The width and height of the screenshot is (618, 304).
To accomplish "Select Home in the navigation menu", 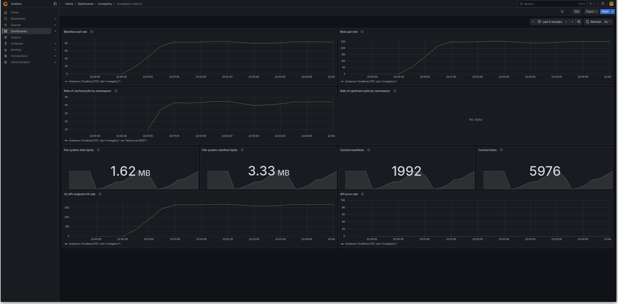I will (15, 12).
